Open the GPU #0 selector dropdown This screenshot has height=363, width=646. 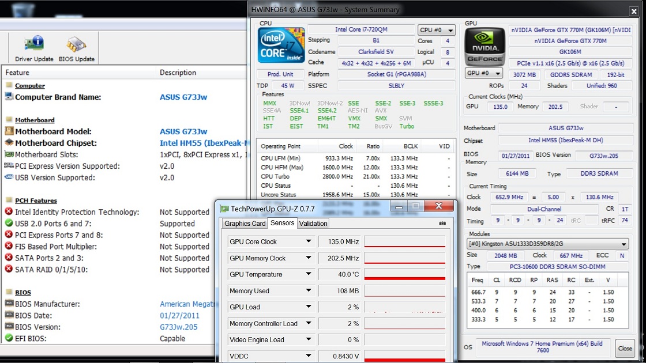pyautogui.click(x=484, y=73)
